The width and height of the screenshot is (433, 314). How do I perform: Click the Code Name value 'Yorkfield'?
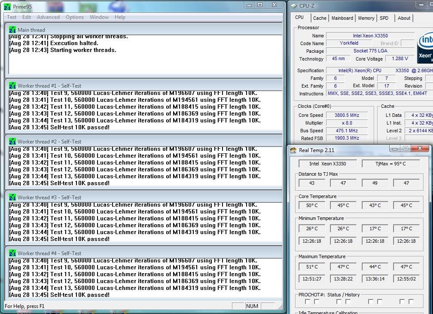[x=349, y=43]
